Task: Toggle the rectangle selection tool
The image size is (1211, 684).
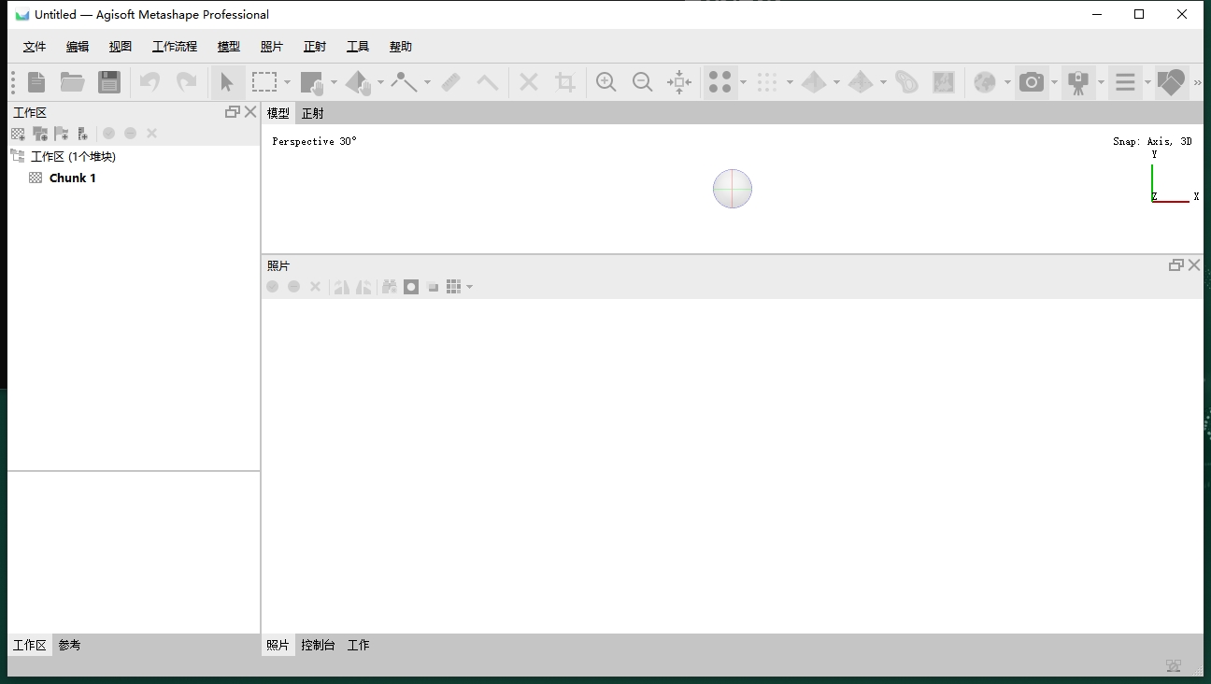Action: [x=264, y=81]
